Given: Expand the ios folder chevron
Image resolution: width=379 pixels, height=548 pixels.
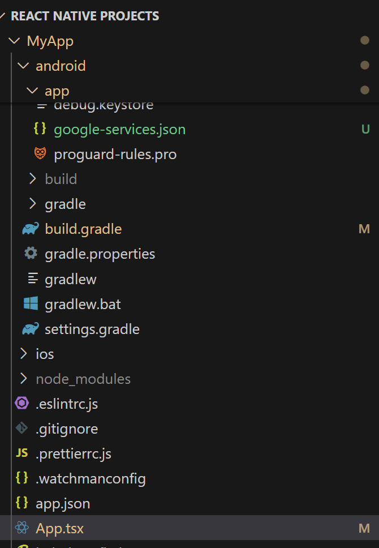Looking at the screenshot, I should click(x=23, y=354).
